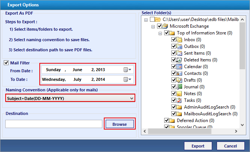Click the Tasks folder icon
The height and width of the screenshot is (152, 250).
tap(180, 100)
